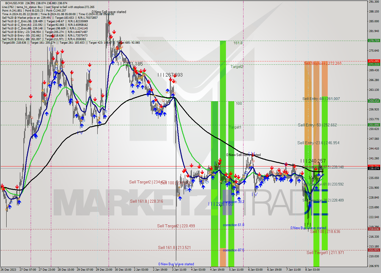Click the 'Sell Stoploss | 272.265' label
The height and width of the screenshot is (273, 381).
coord(323,63)
